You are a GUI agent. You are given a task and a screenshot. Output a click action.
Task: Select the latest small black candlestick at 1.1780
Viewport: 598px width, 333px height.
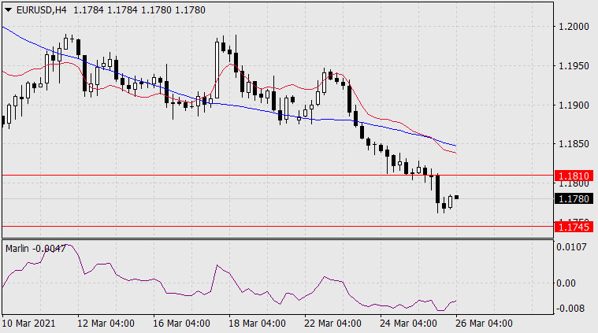(x=456, y=198)
